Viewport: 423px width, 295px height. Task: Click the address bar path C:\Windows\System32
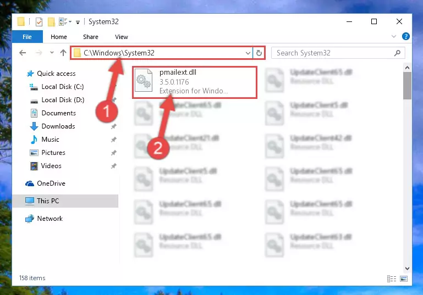pyautogui.click(x=119, y=53)
